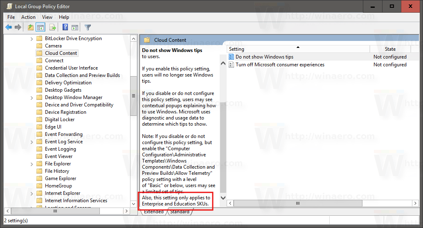The width and height of the screenshot is (423, 228).
Task: Click the Do not show Windows tips policy icon
Action: [231, 56]
